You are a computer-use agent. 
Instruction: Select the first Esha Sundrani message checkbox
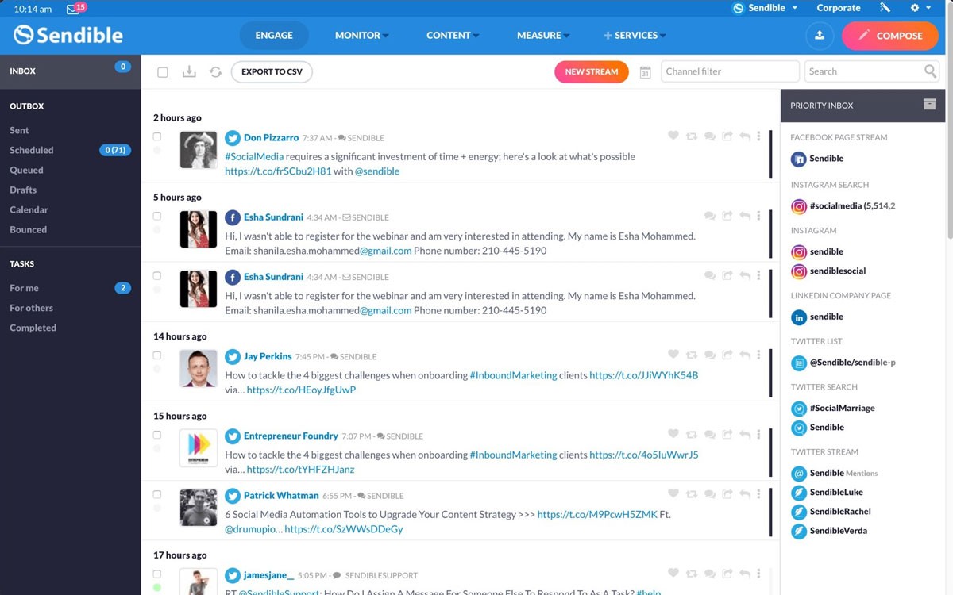(157, 216)
